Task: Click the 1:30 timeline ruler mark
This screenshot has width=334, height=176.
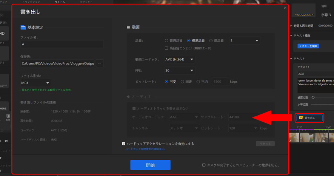Action: click(x=299, y=127)
